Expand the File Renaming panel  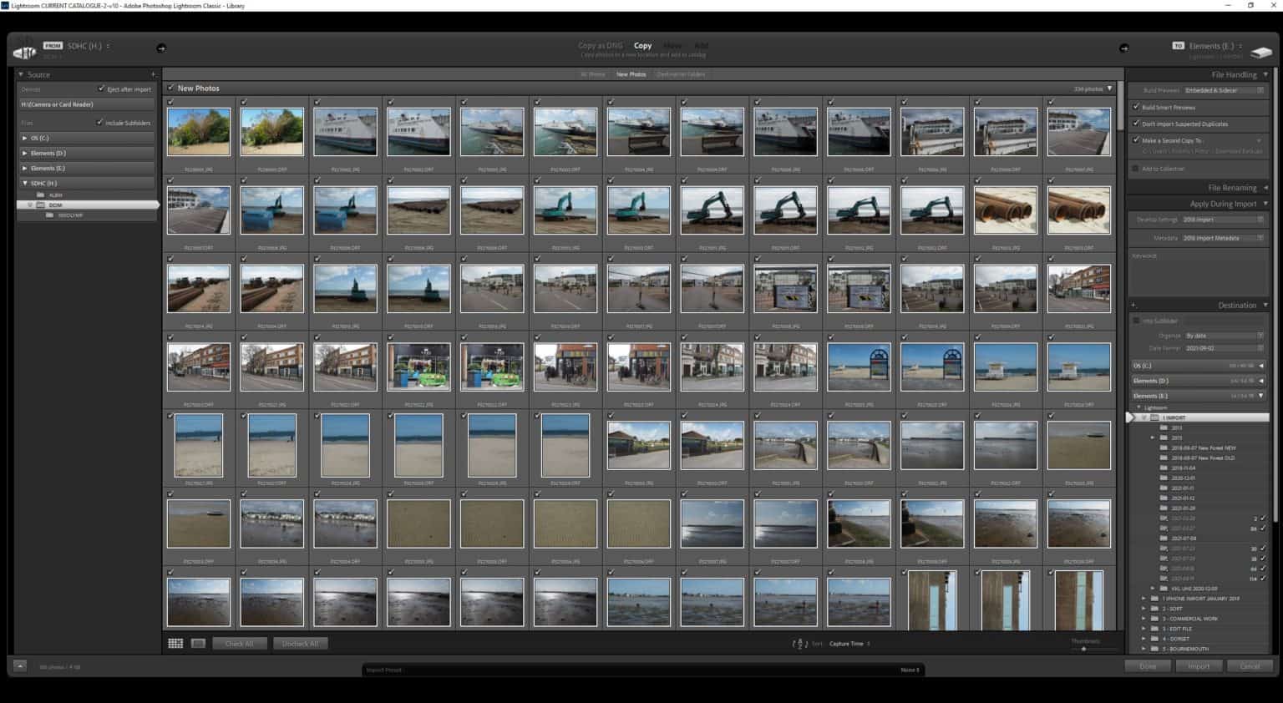[1265, 187]
